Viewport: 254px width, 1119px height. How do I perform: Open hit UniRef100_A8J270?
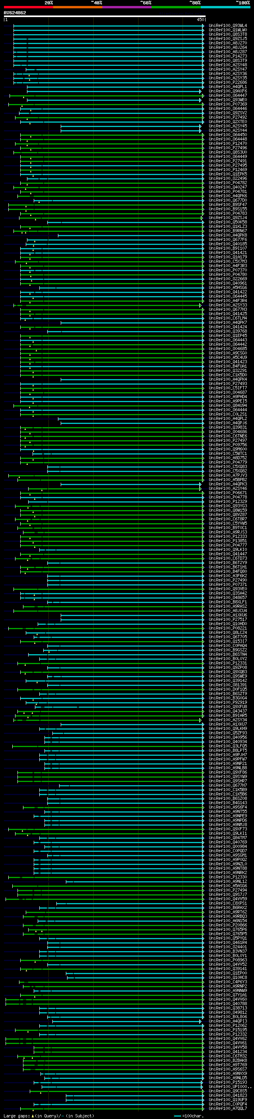227,43
